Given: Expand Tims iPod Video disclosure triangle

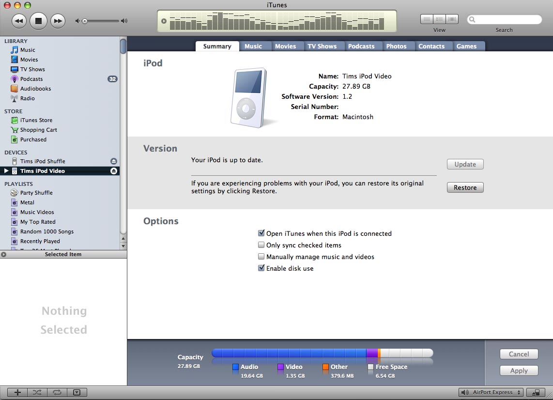Looking at the screenshot, I should pos(6,171).
